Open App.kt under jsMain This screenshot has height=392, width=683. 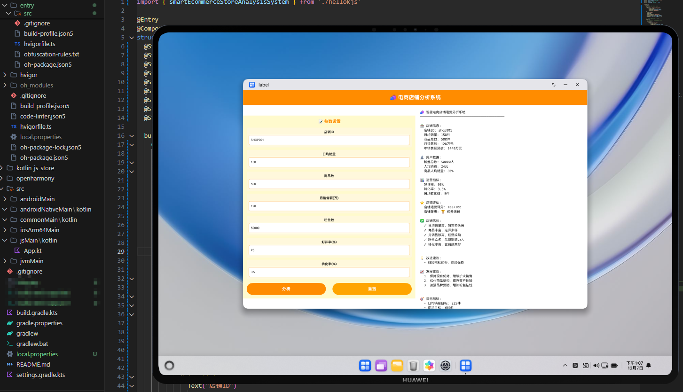tap(32, 251)
